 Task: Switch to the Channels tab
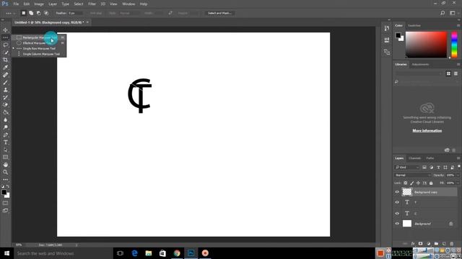coord(414,158)
